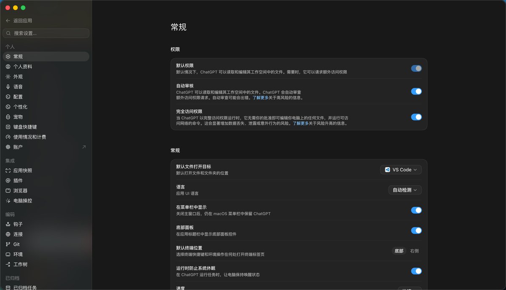Click the 编码 sidebar group label
Screen dimensions: 506x290
(x=10, y=214)
